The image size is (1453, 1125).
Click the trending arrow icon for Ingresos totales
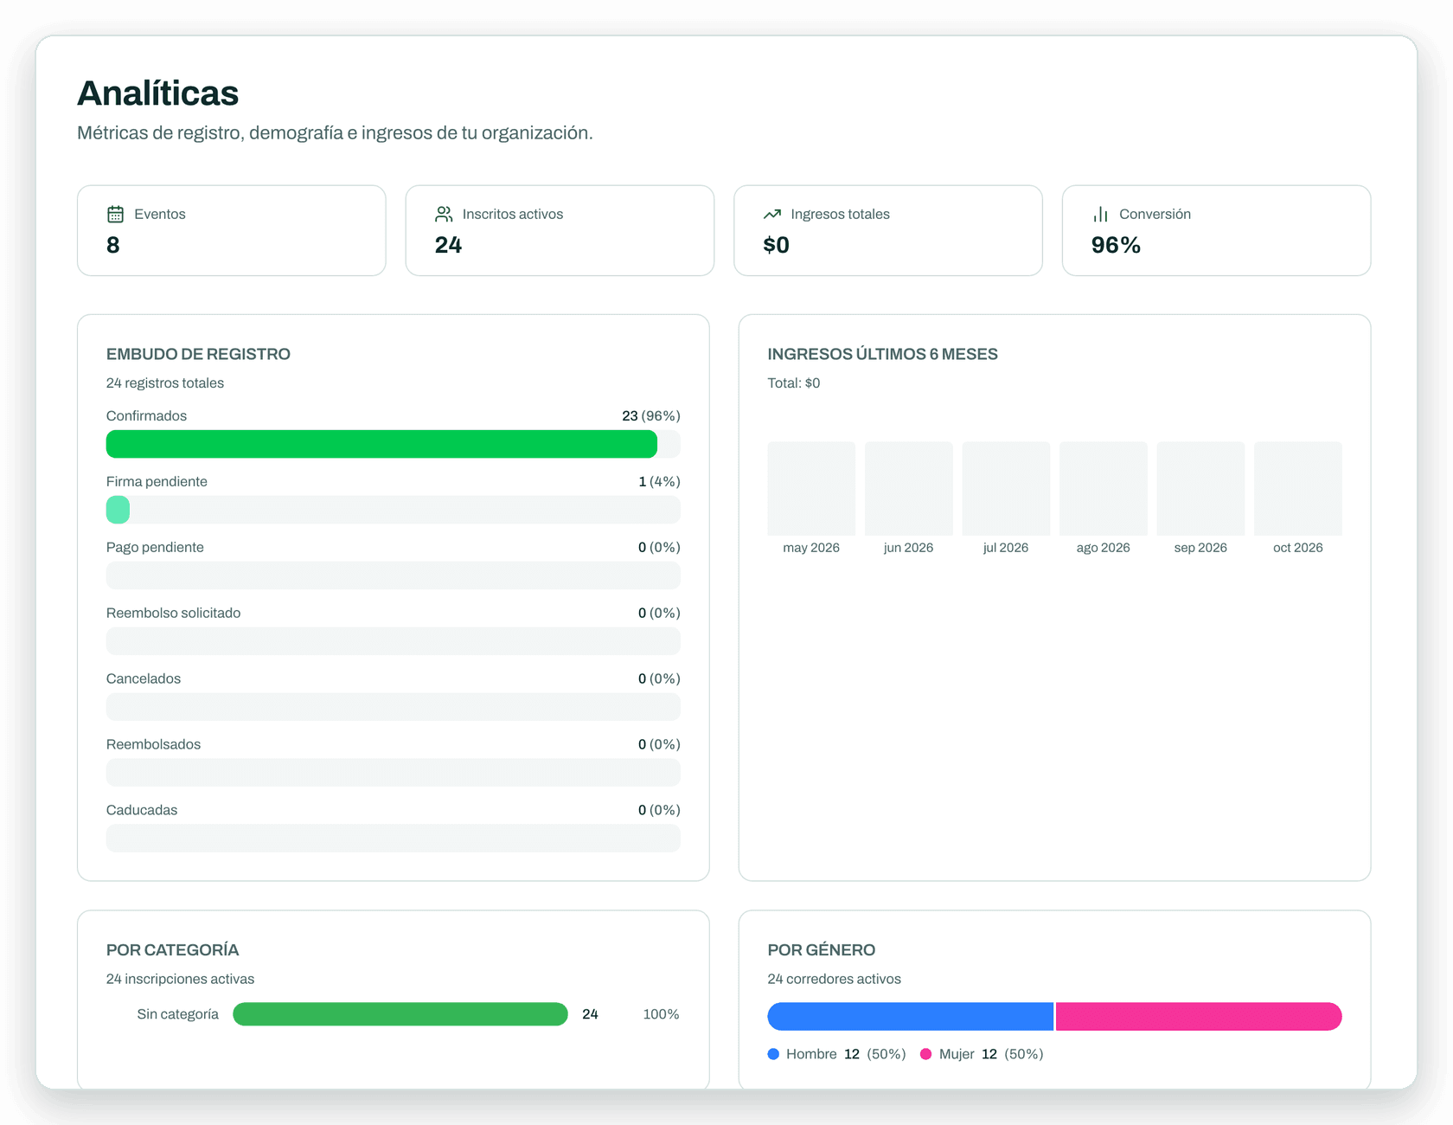pos(772,214)
